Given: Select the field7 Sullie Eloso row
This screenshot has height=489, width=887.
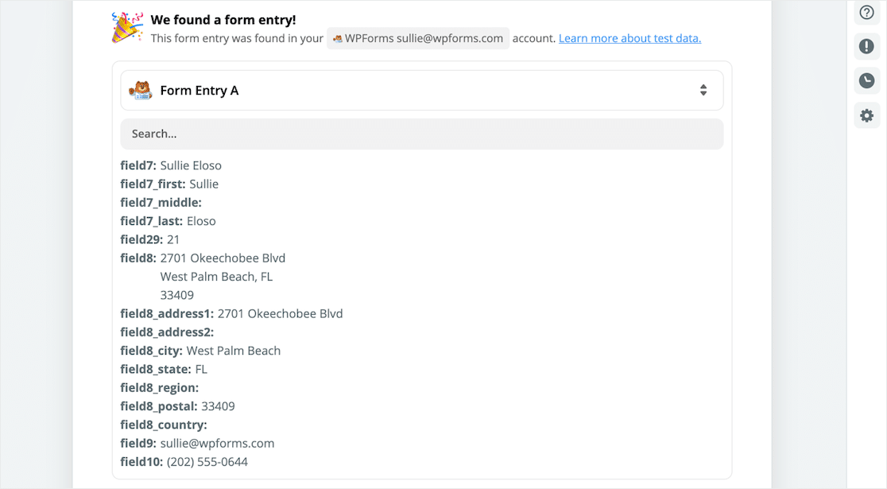Looking at the screenshot, I should (171, 166).
